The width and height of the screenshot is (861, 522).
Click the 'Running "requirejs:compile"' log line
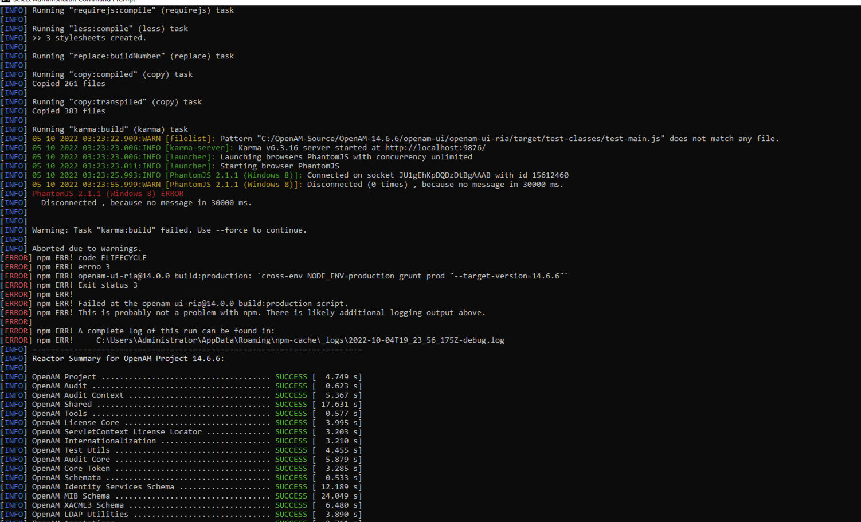(x=117, y=10)
